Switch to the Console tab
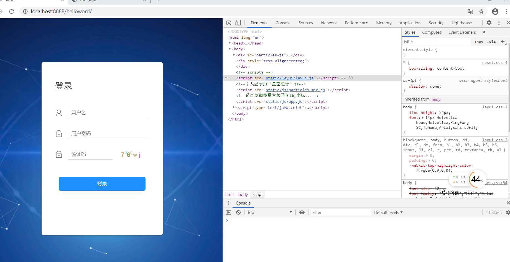Screen dimensions: 510x262 tap(283, 23)
